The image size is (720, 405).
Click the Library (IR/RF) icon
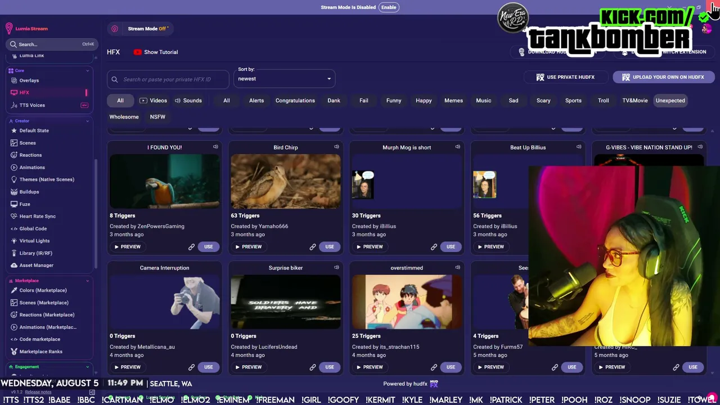[14, 253]
